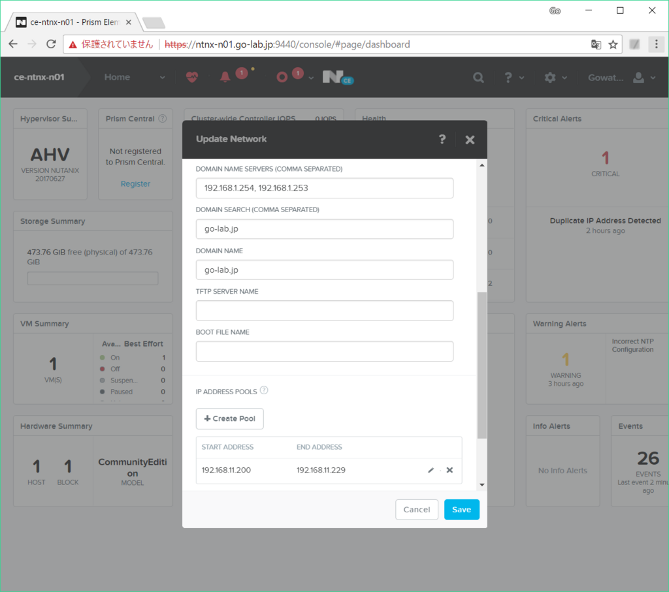669x592 pixels.
Task: Click the Domain Search input field
Action: (x=324, y=229)
